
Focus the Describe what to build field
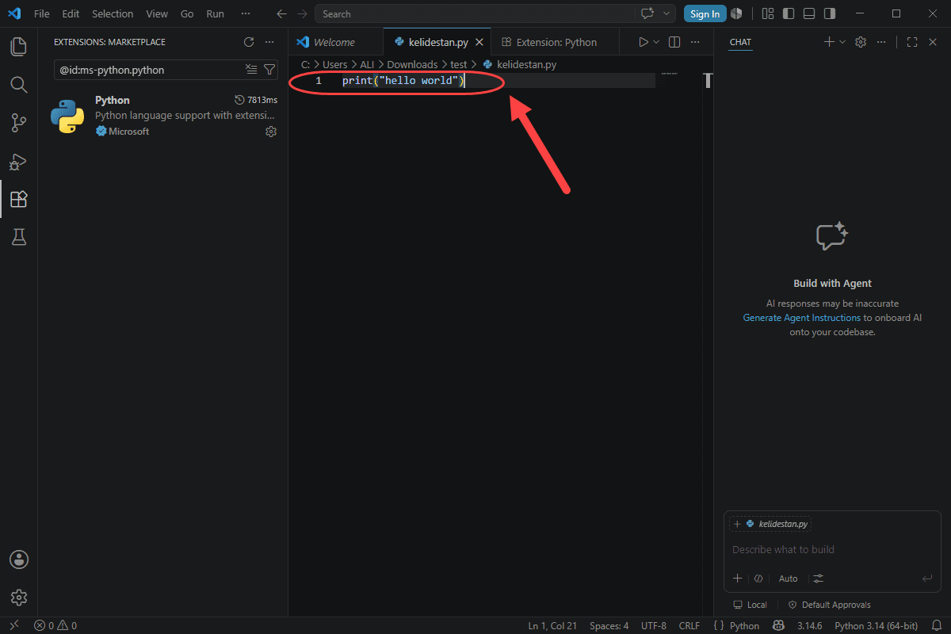click(x=832, y=549)
